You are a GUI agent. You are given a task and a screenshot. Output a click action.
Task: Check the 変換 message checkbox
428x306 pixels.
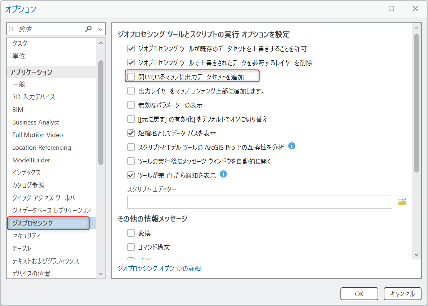pos(131,233)
